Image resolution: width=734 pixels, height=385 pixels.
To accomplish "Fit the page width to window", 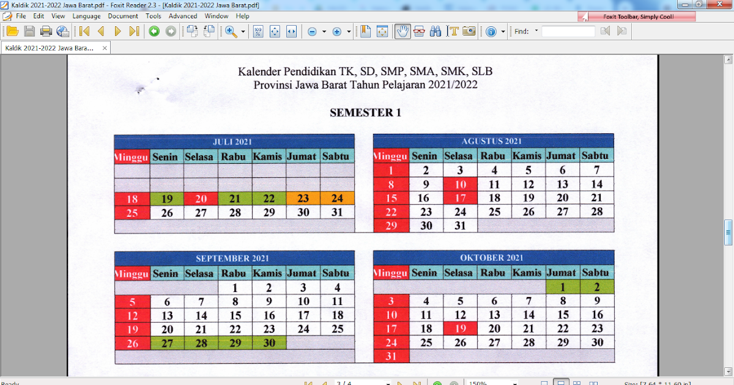I will tap(291, 31).
